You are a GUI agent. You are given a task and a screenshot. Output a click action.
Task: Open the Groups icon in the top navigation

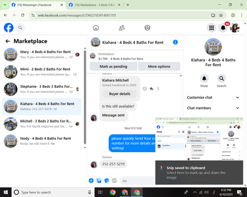click(147, 28)
